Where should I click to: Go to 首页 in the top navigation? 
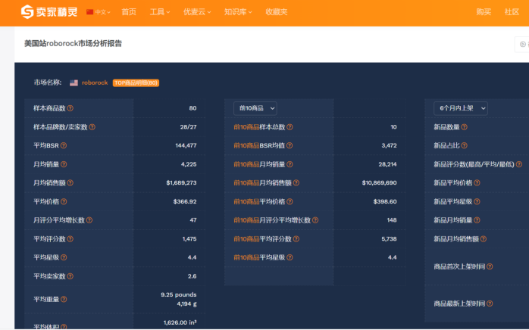[129, 12]
